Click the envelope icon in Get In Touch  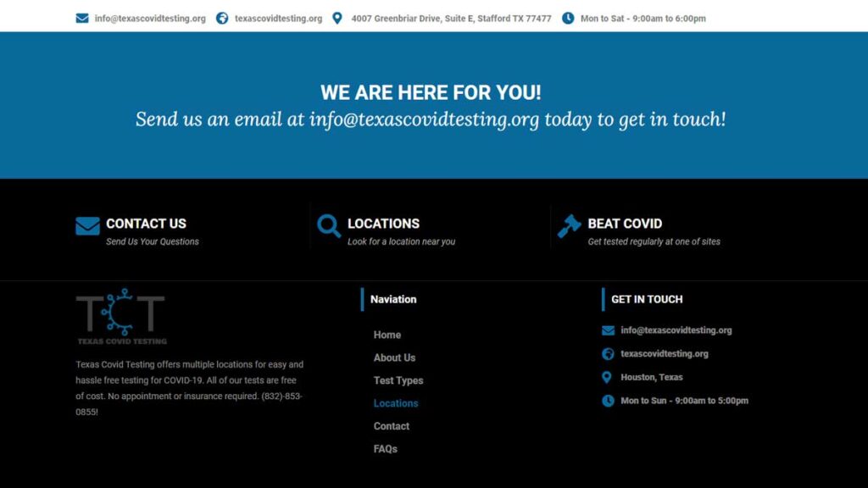pos(608,330)
